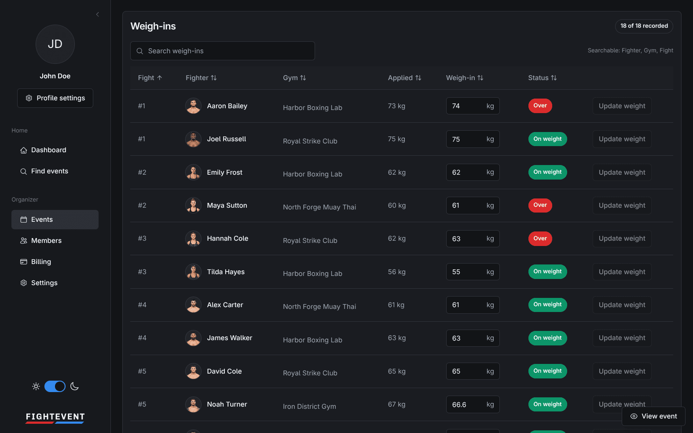Select fighter name James Walker

230,338
